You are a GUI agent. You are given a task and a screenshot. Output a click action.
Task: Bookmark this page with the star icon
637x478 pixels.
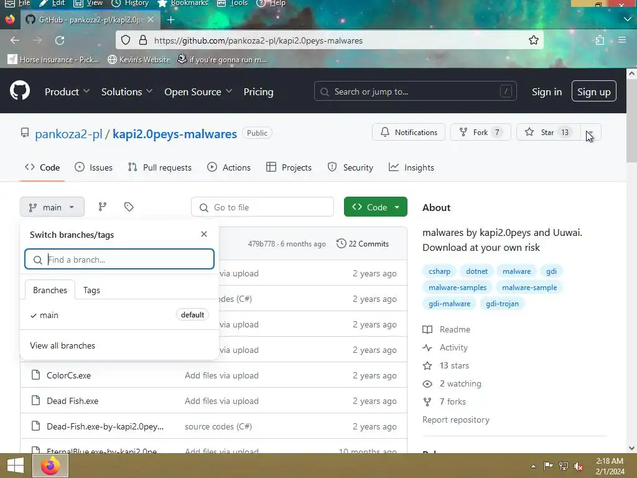point(533,40)
